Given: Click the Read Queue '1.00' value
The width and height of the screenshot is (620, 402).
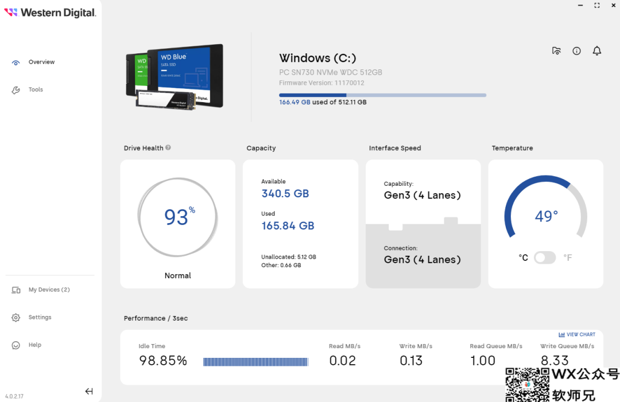Looking at the screenshot, I should 482,361.
